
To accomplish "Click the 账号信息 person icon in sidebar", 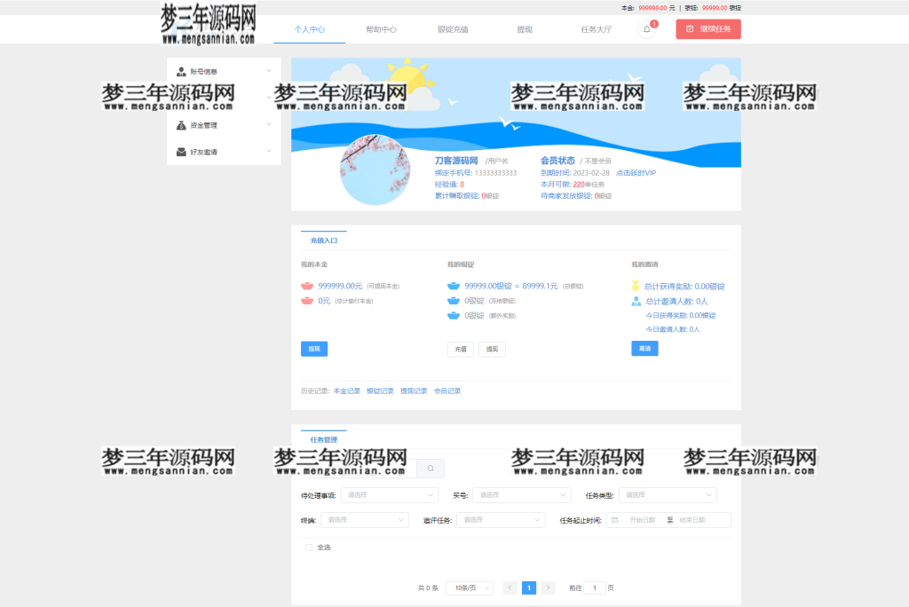I will pyautogui.click(x=181, y=71).
